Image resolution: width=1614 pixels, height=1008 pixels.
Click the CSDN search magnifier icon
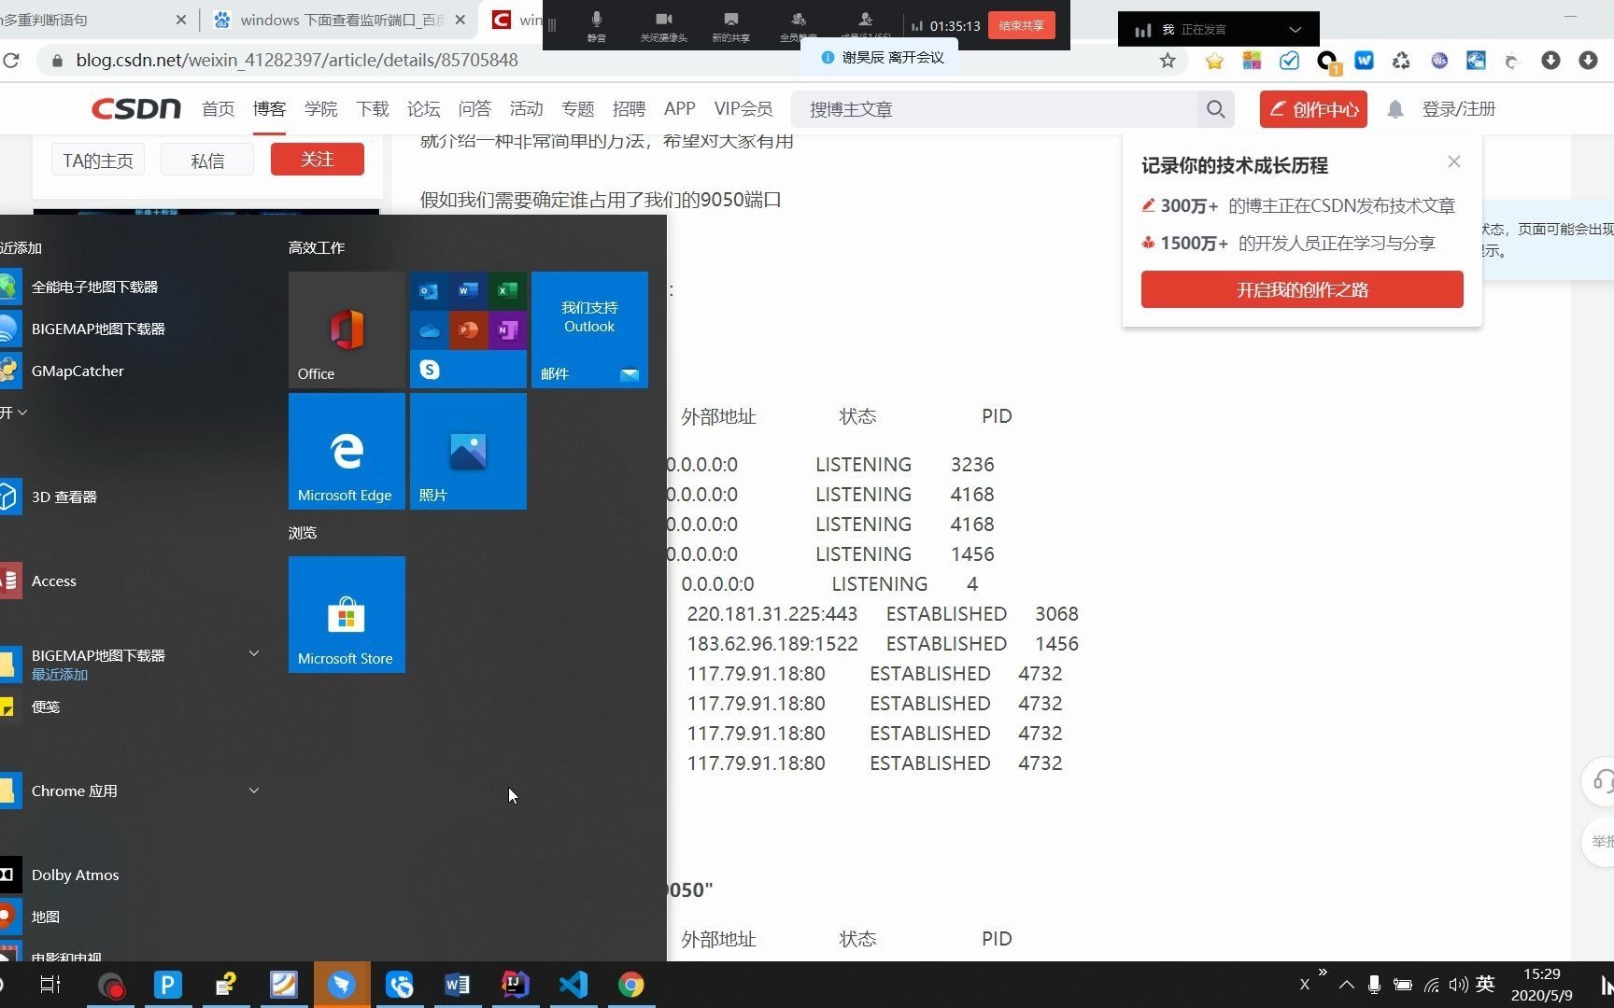click(x=1215, y=109)
